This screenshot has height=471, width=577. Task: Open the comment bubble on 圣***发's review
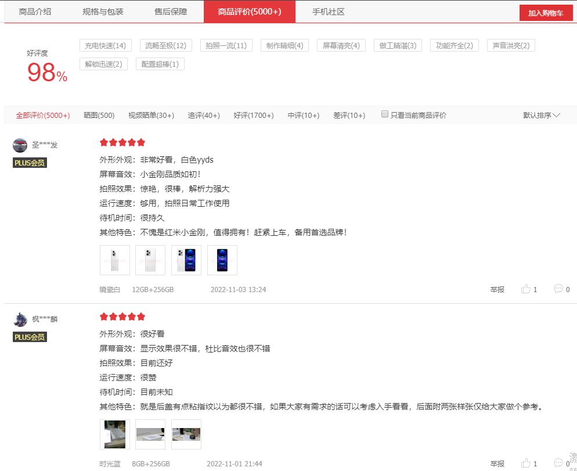pos(558,289)
